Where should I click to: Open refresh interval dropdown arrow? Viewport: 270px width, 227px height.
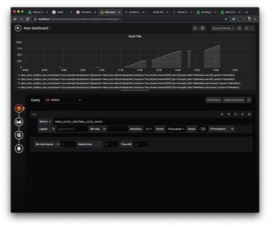pos(252,28)
